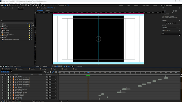Mute audio of layer 21 Swoosh_01.wav
Screen dimensions: 182x102
pyautogui.click(x=2, y=94)
